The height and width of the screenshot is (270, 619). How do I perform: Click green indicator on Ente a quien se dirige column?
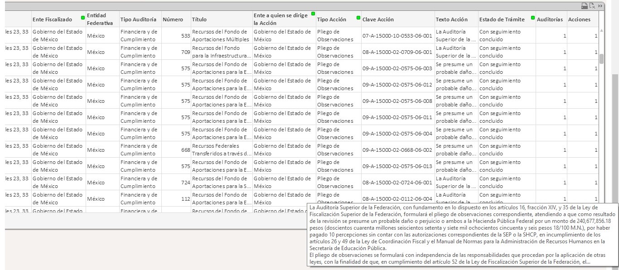pyautogui.click(x=313, y=14)
